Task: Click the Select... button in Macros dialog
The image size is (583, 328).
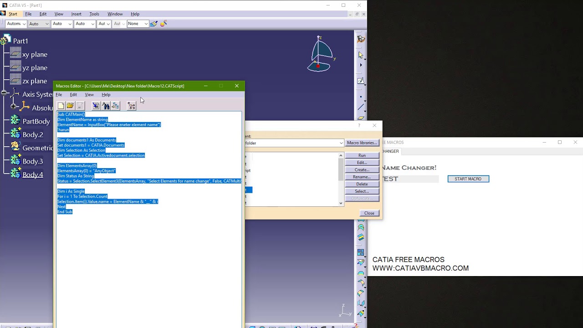Action: [x=362, y=191]
